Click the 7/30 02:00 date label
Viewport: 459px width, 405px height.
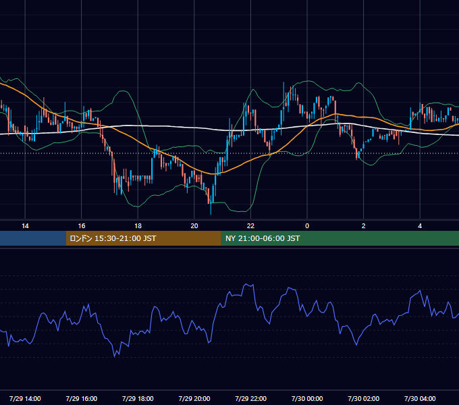tap(364, 398)
